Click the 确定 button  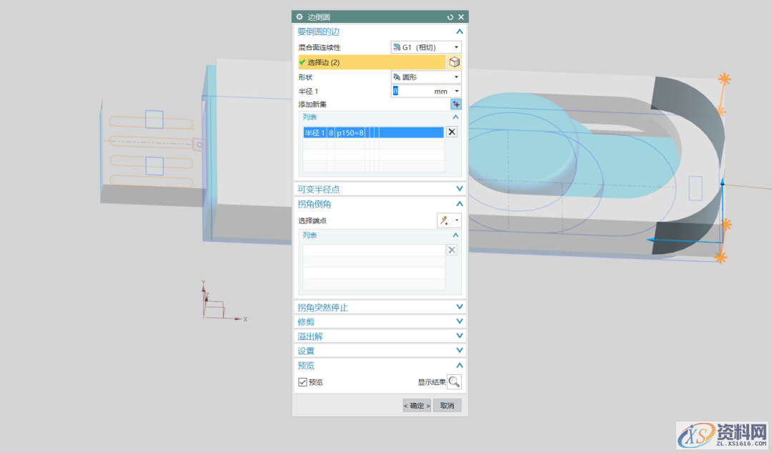417,406
